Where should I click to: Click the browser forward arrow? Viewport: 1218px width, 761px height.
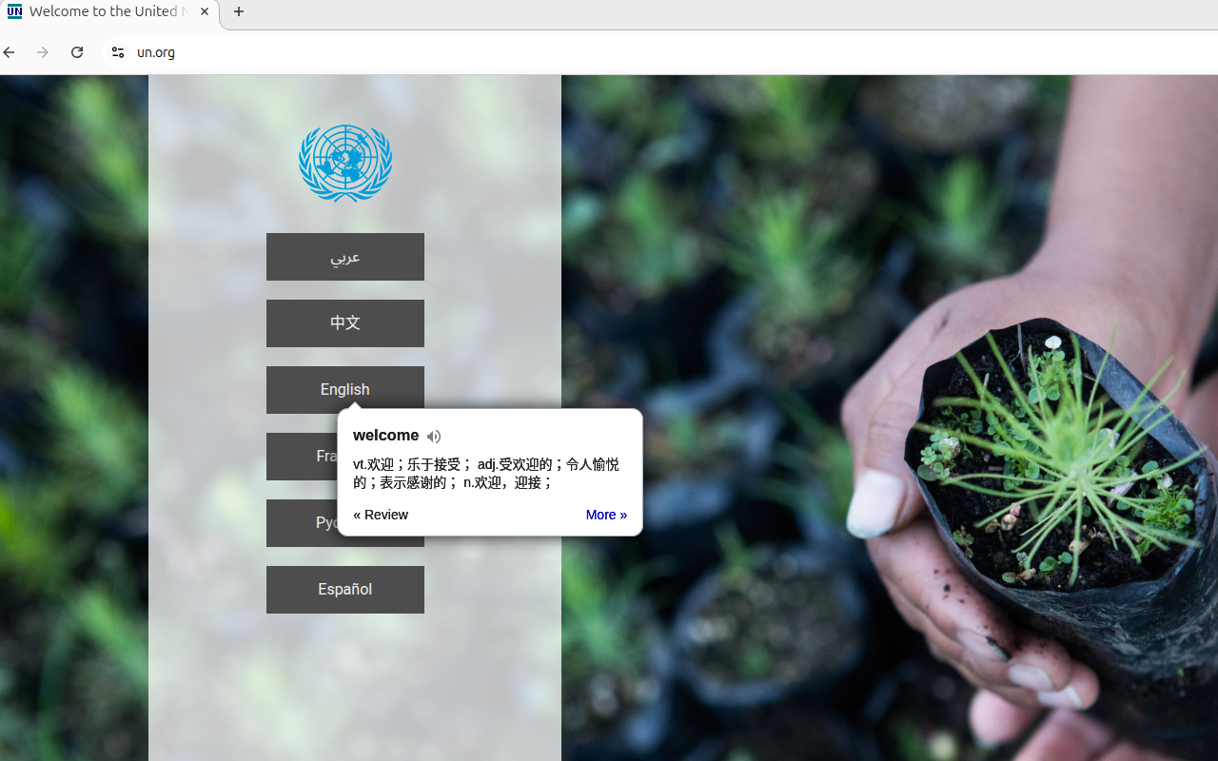[43, 52]
